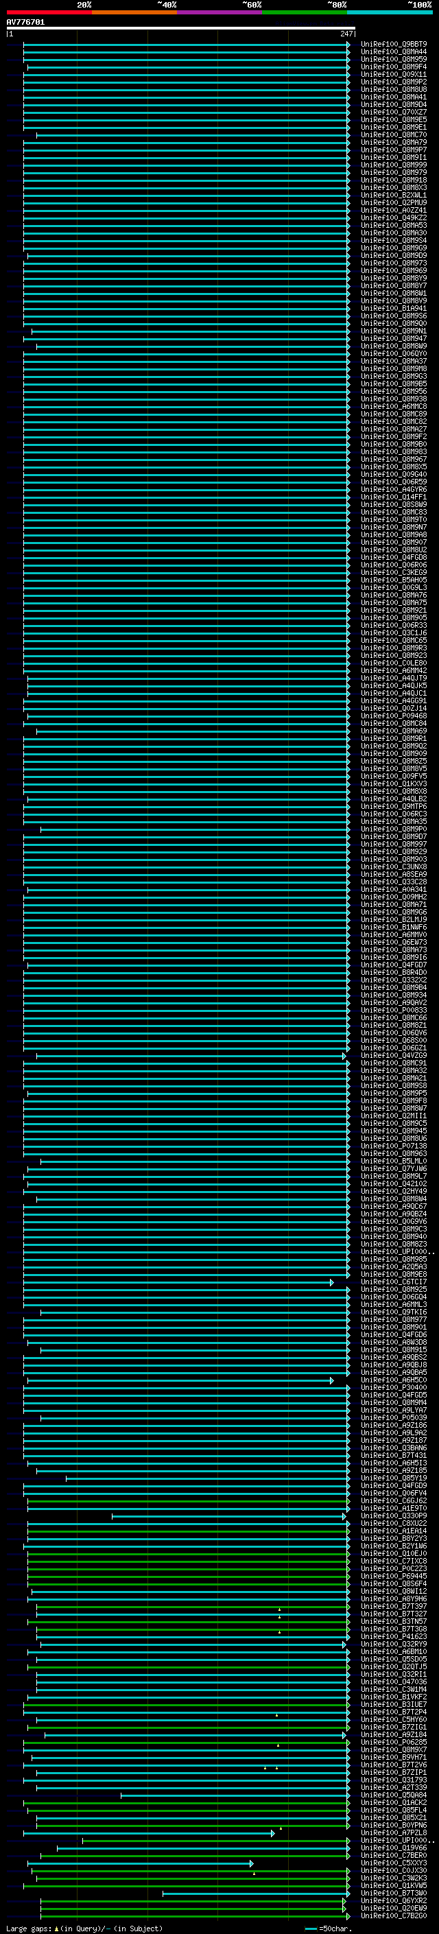Image resolution: width=439 pixels, height=1934 pixels.
Task: Select hit label UniRef100_A6MML3
Action: pyautogui.click(x=394, y=1305)
